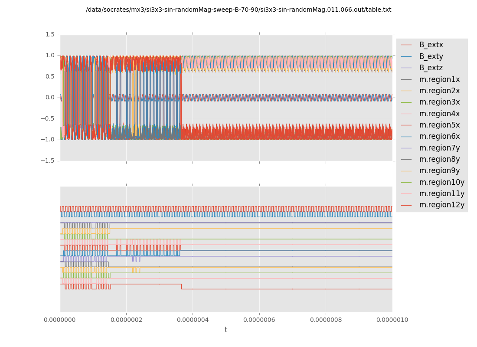Click the B_extx legend entry
This screenshot has width=477, height=347.
coord(431,45)
